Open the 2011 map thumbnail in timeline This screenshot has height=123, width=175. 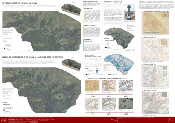pyautogui.click(x=109, y=103)
